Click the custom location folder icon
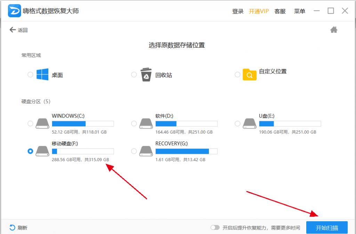 250,74
